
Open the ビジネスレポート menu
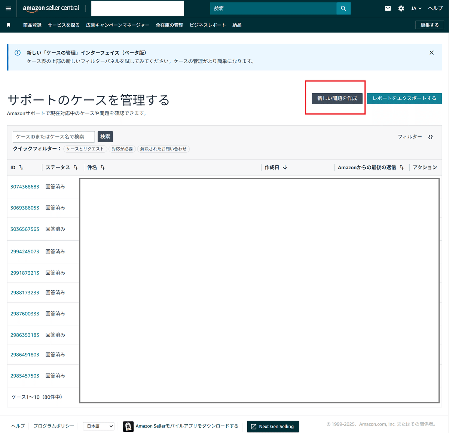208,25
